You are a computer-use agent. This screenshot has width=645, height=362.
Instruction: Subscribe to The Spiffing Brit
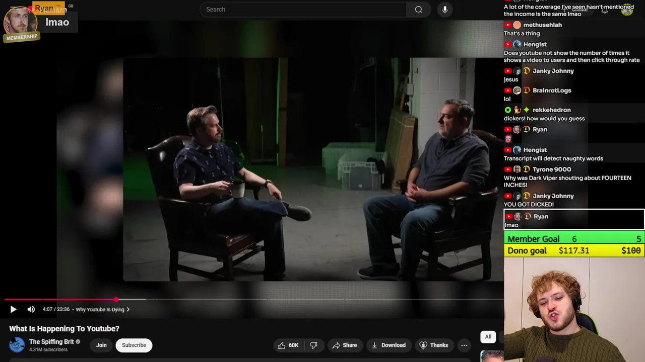134,345
